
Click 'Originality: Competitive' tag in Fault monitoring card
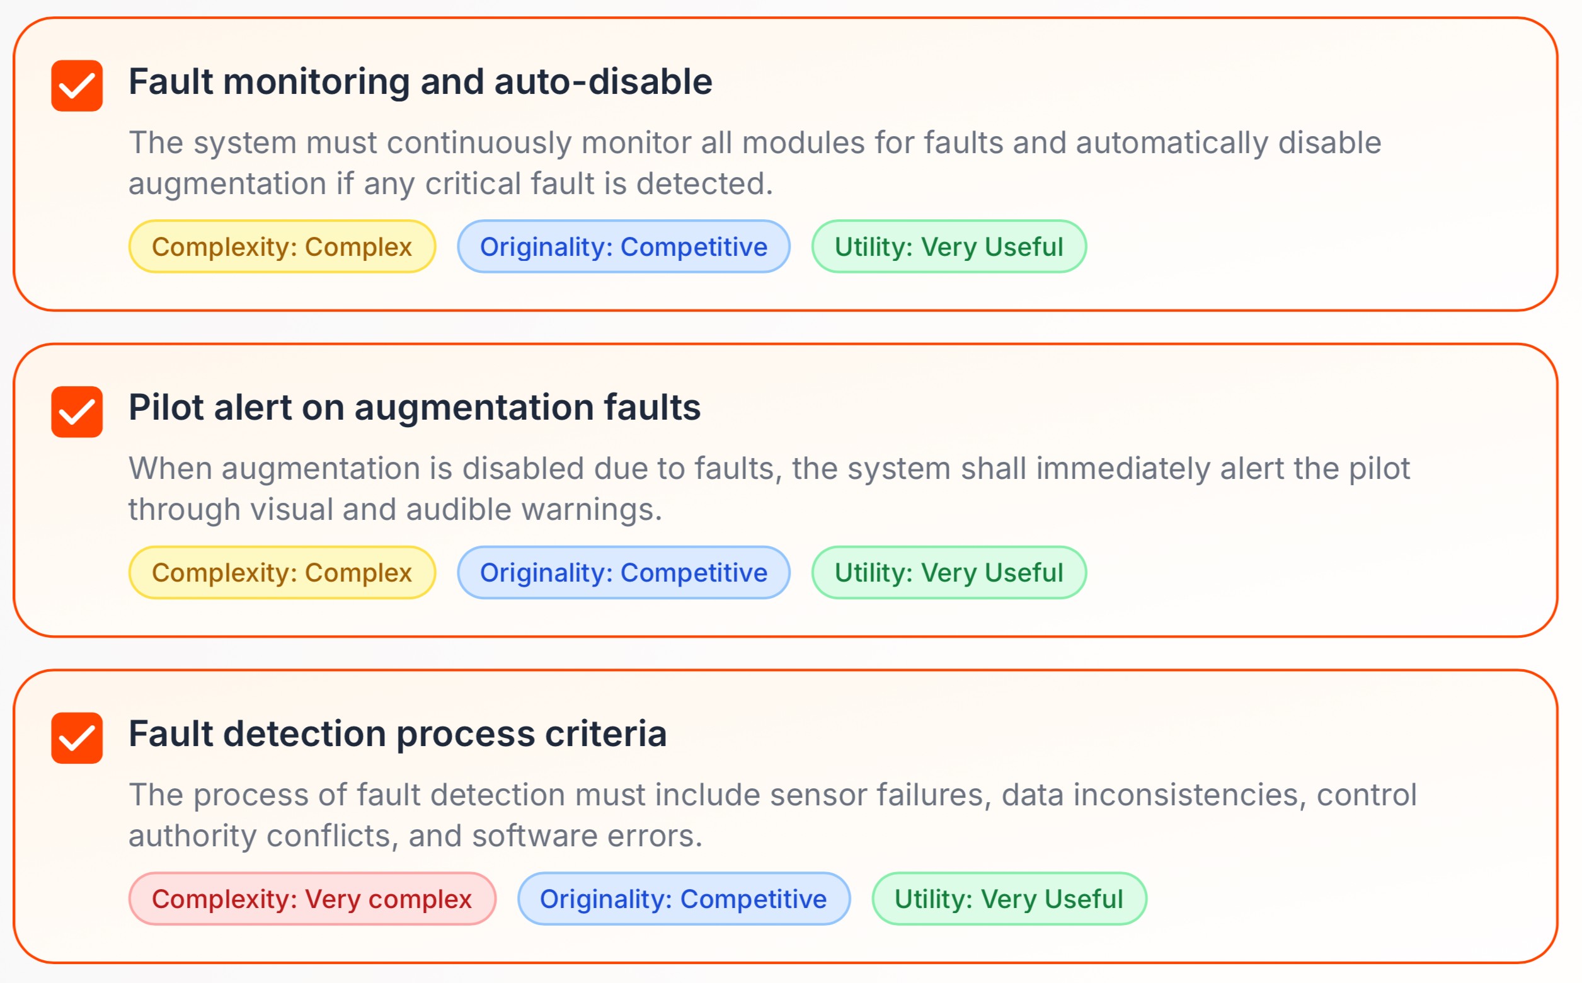coord(623,247)
